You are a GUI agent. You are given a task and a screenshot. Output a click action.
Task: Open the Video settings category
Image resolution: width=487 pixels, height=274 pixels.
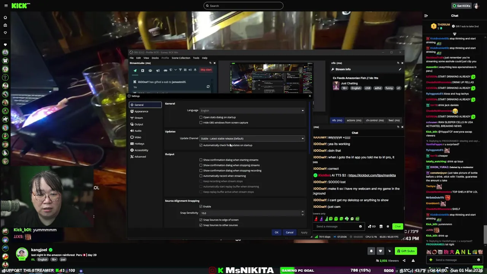click(x=145, y=137)
